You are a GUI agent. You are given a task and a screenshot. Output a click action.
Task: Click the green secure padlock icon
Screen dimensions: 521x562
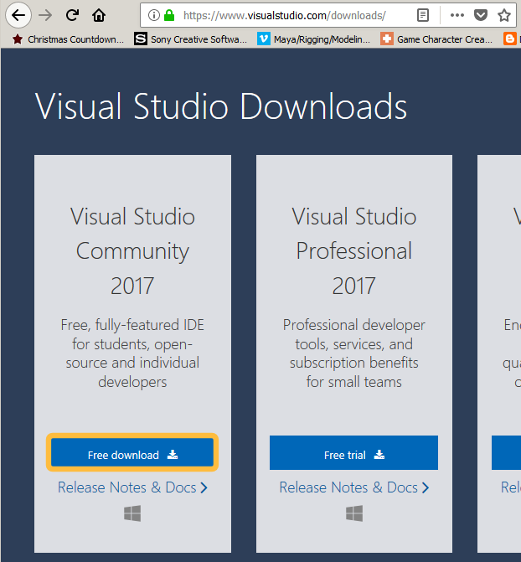(169, 15)
